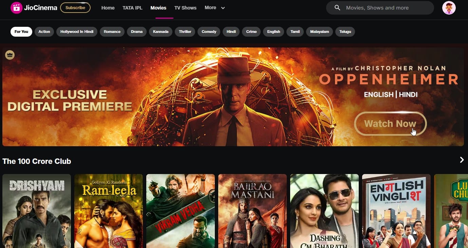Select the Movies tab
This screenshot has height=248, width=468.
pos(158,8)
